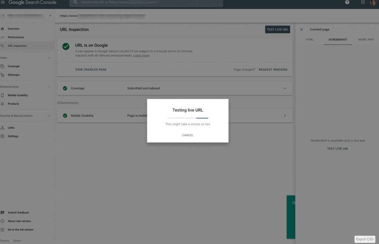Click Request Indexing
379x244 pixels.
273,70
